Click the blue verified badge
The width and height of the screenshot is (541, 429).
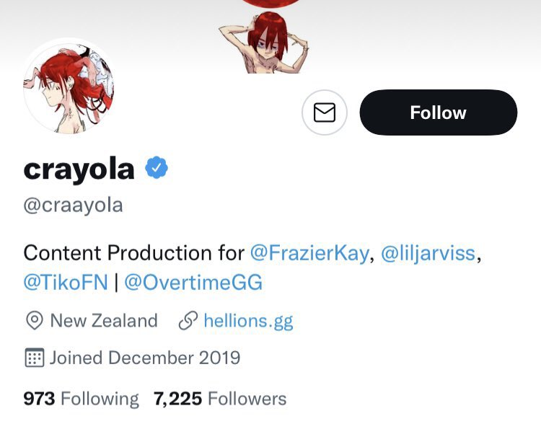pos(157,168)
